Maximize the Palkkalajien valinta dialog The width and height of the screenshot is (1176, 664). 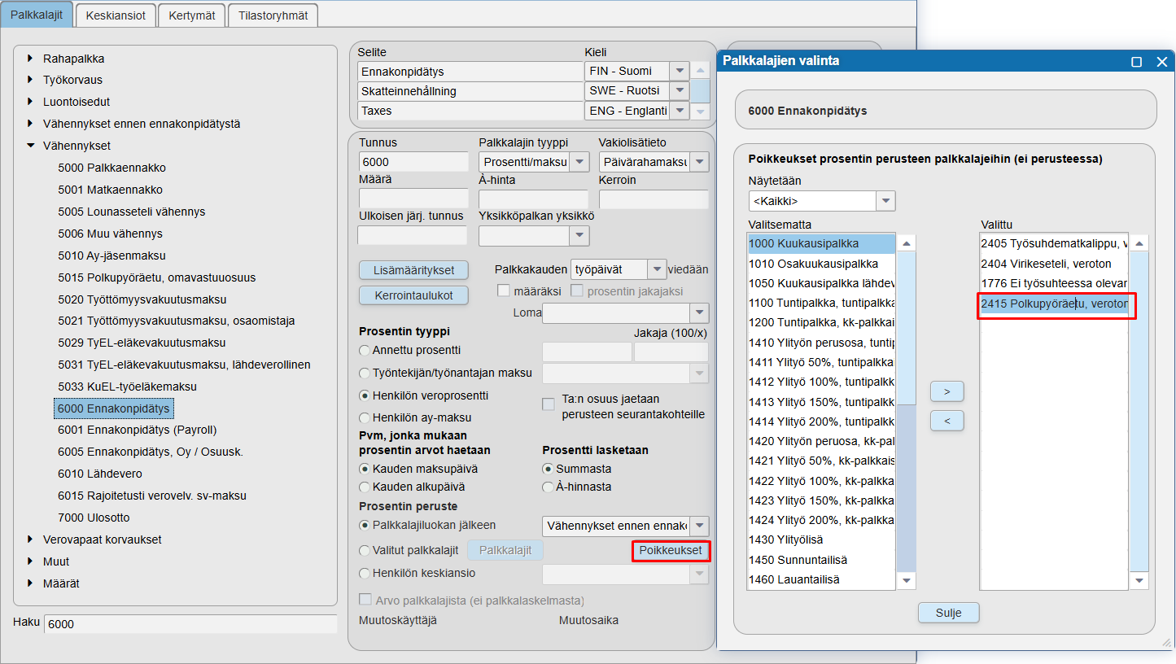(1137, 62)
